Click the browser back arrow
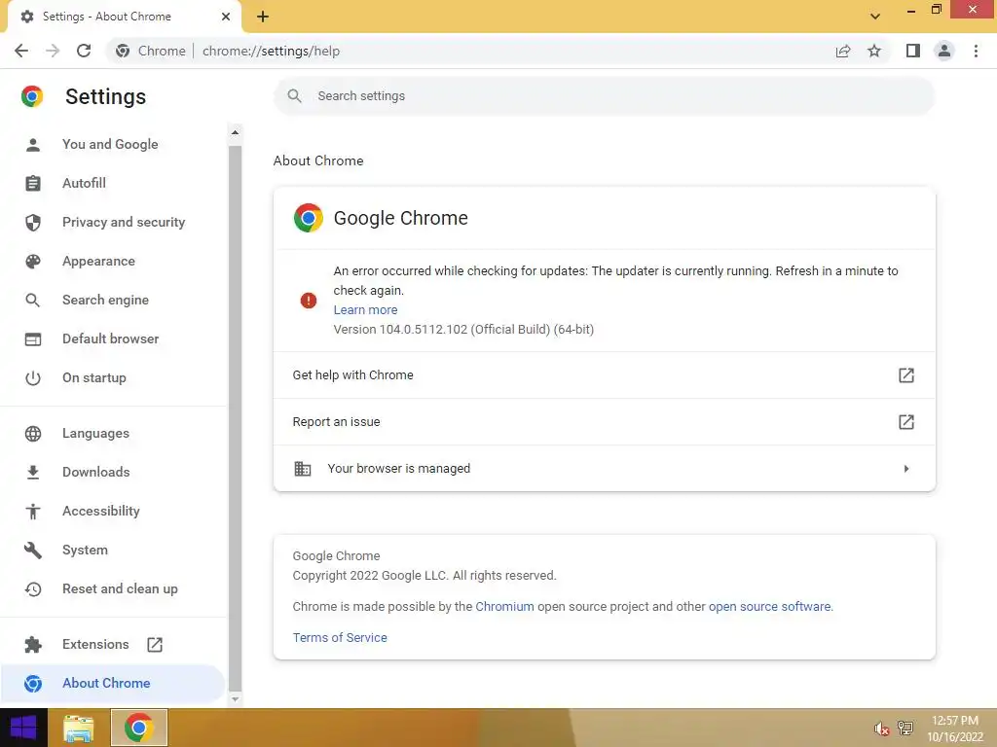The image size is (997, 747). pos(21,51)
